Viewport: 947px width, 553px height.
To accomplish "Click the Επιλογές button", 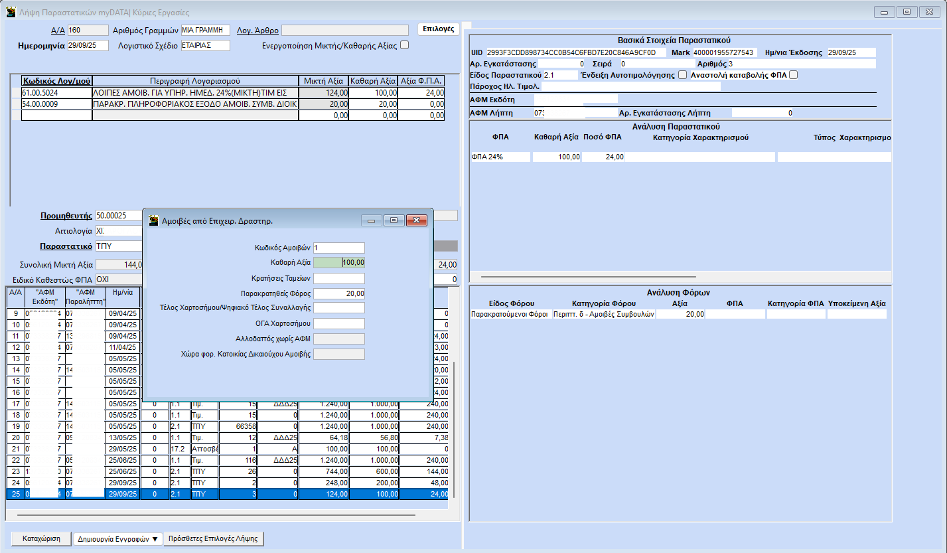I will (438, 29).
